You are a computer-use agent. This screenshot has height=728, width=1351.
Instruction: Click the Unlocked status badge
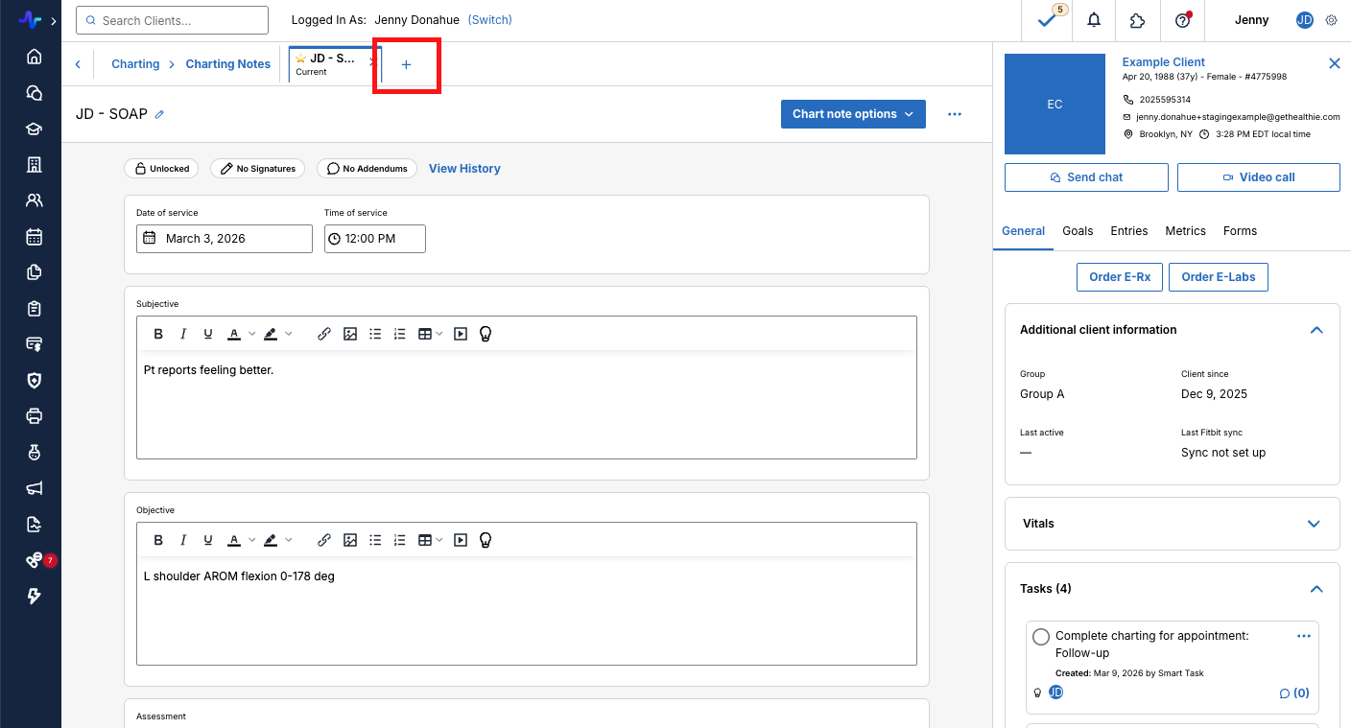click(x=161, y=168)
